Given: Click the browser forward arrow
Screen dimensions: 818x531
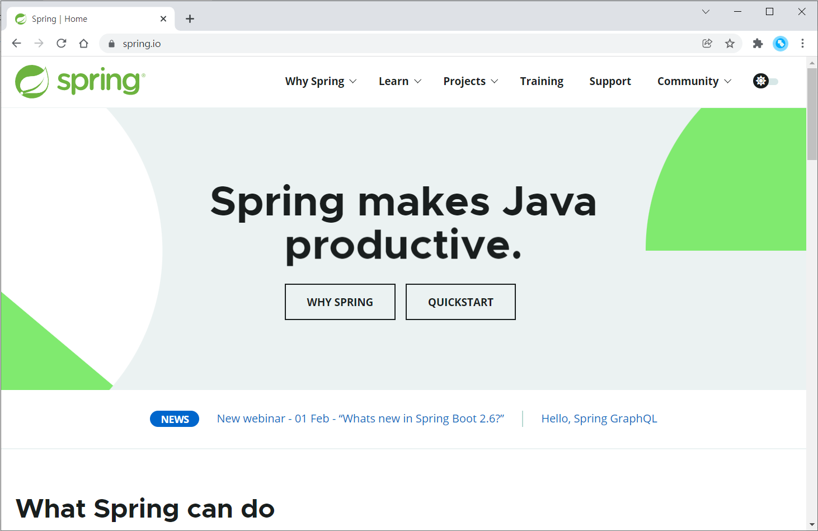Looking at the screenshot, I should (39, 43).
